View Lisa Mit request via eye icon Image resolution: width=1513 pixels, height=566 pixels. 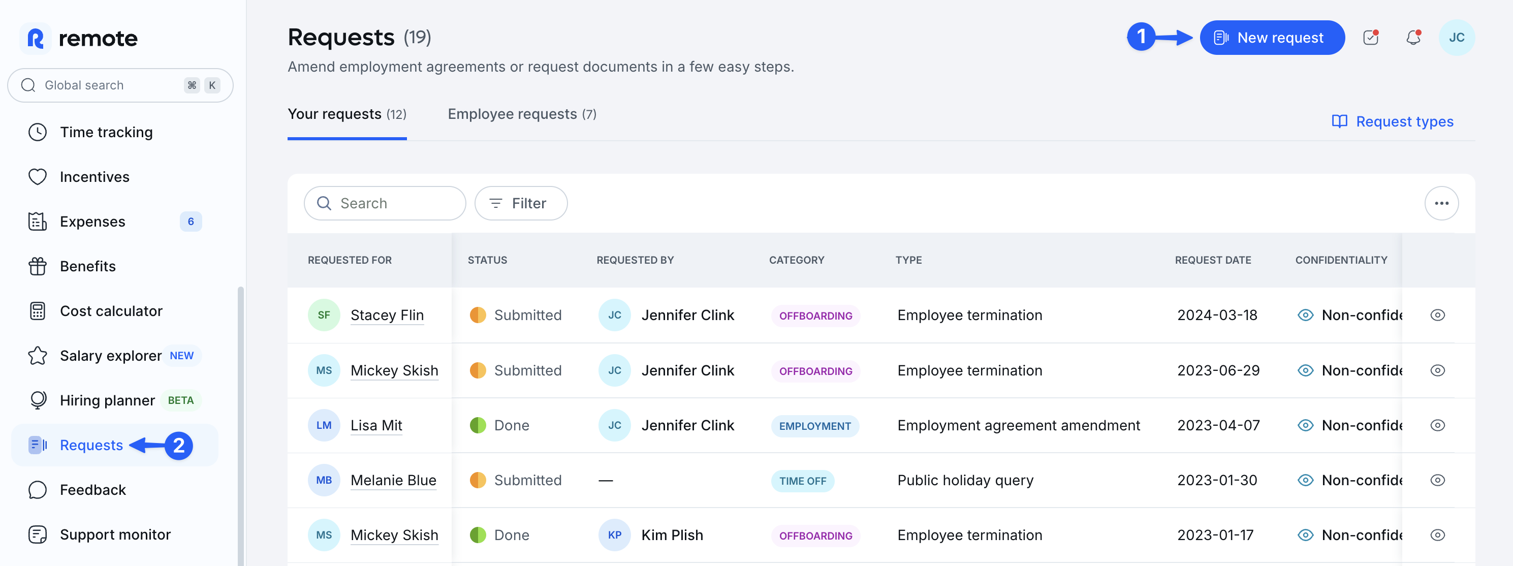click(1437, 425)
